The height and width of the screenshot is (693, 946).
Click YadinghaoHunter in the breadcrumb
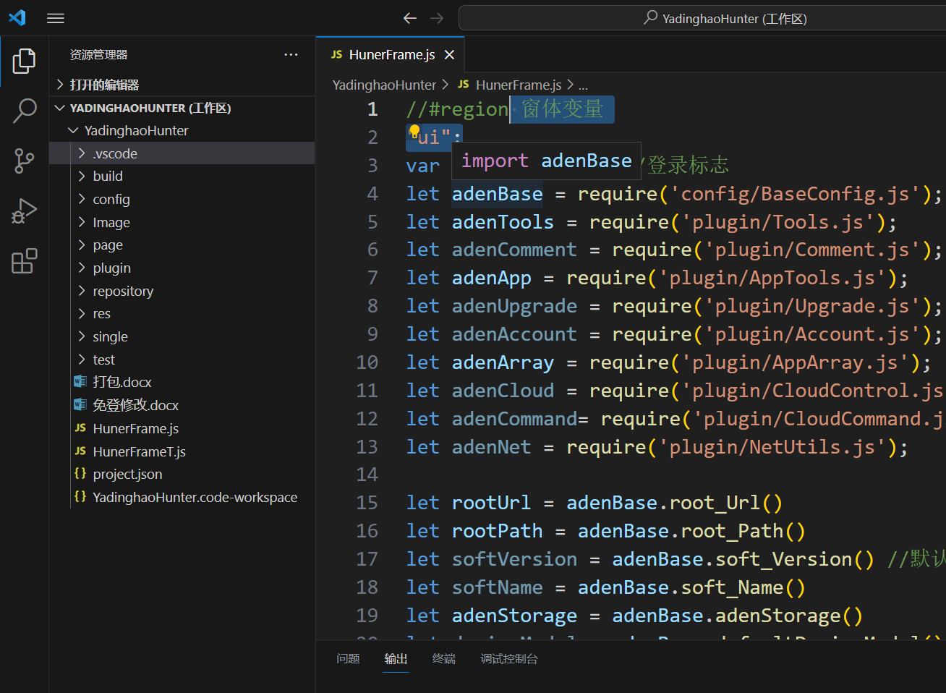tap(384, 85)
